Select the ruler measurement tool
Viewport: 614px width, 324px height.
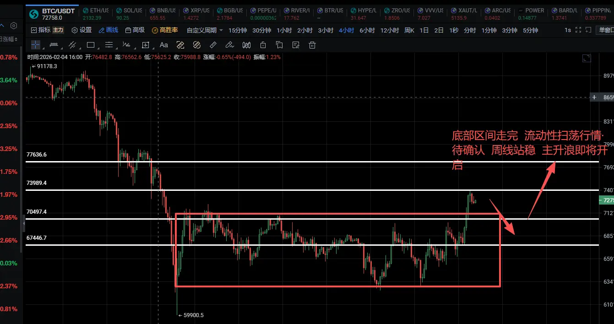(213, 45)
